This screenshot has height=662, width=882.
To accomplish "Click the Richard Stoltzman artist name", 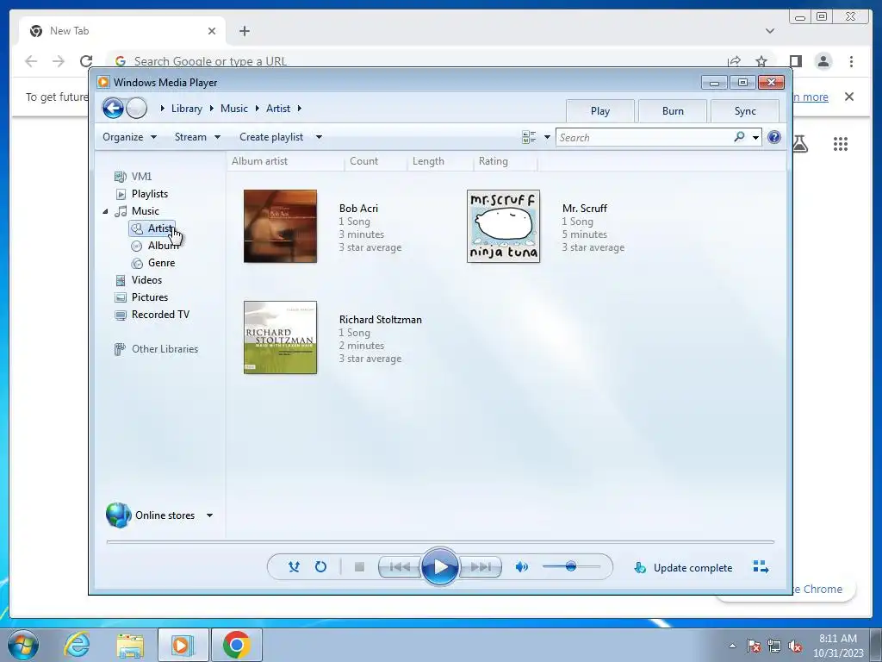I will click(380, 319).
